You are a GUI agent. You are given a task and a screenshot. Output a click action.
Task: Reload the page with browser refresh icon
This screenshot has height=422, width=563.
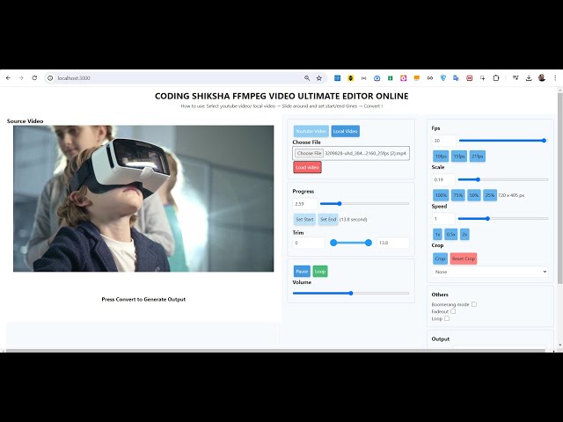click(x=34, y=78)
